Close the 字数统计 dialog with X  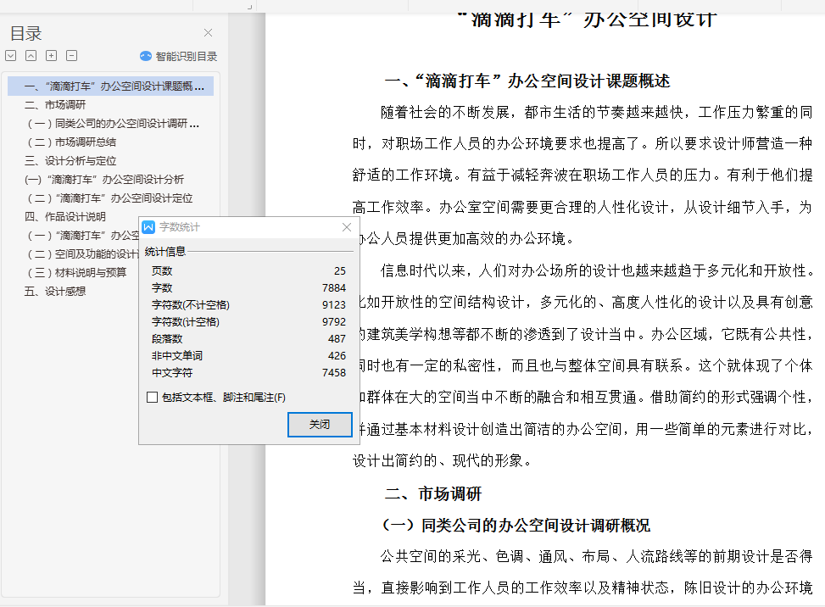[x=347, y=227]
